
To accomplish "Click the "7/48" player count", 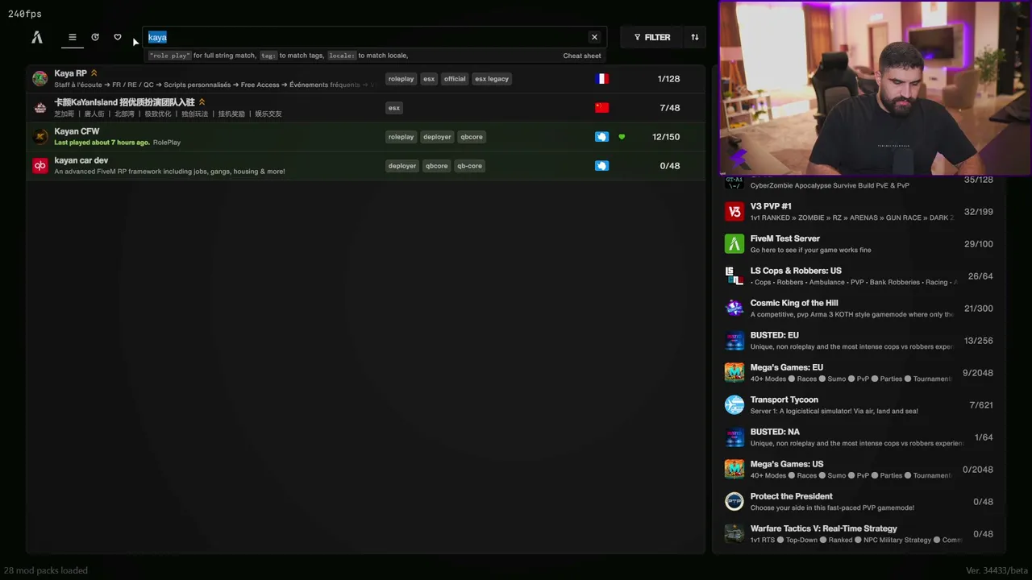I will [669, 108].
